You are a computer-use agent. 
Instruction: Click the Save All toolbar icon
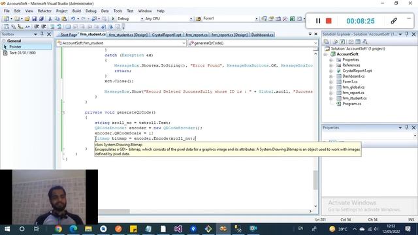coord(41,19)
